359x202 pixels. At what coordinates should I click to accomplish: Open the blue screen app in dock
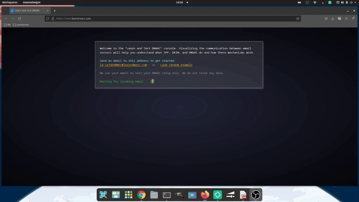click(192, 195)
